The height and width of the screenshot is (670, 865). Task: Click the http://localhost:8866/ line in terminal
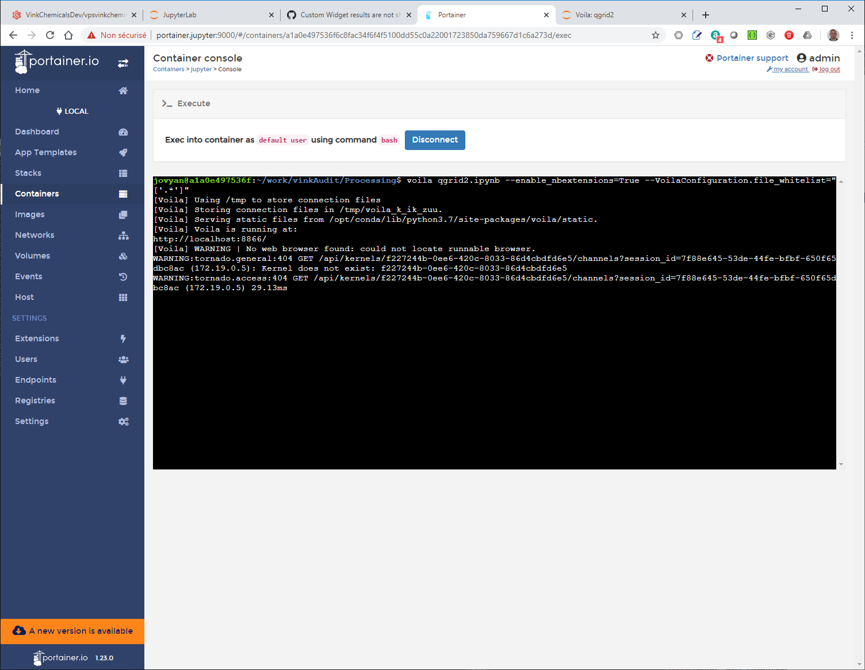[x=210, y=239]
